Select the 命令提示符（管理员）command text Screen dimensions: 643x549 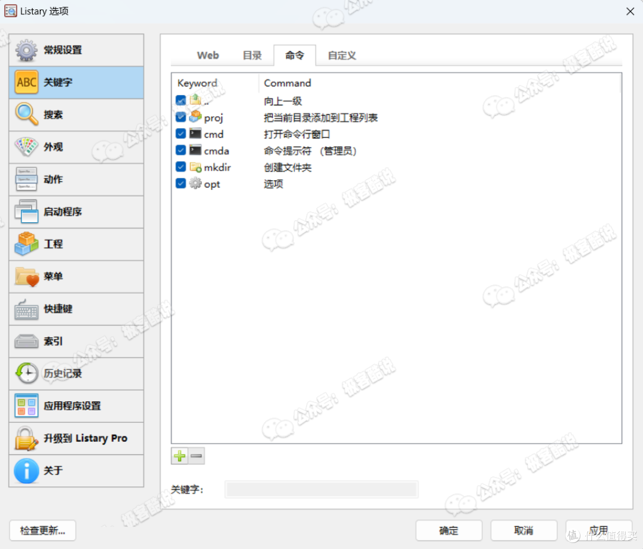(310, 151)
